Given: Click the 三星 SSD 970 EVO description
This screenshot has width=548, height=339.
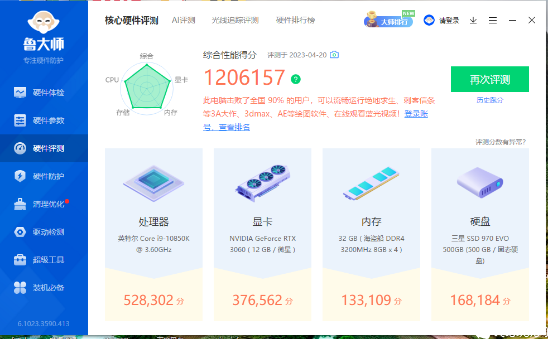Looking at the screenshot, I should pos(480,250).
